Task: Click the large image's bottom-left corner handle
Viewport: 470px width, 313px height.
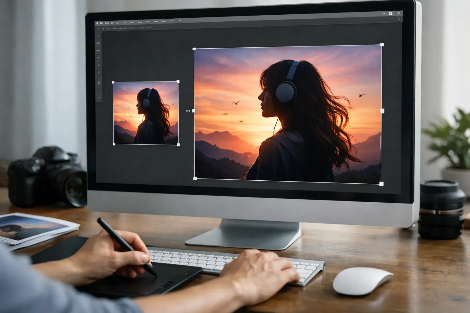Action: coord(195,179)
